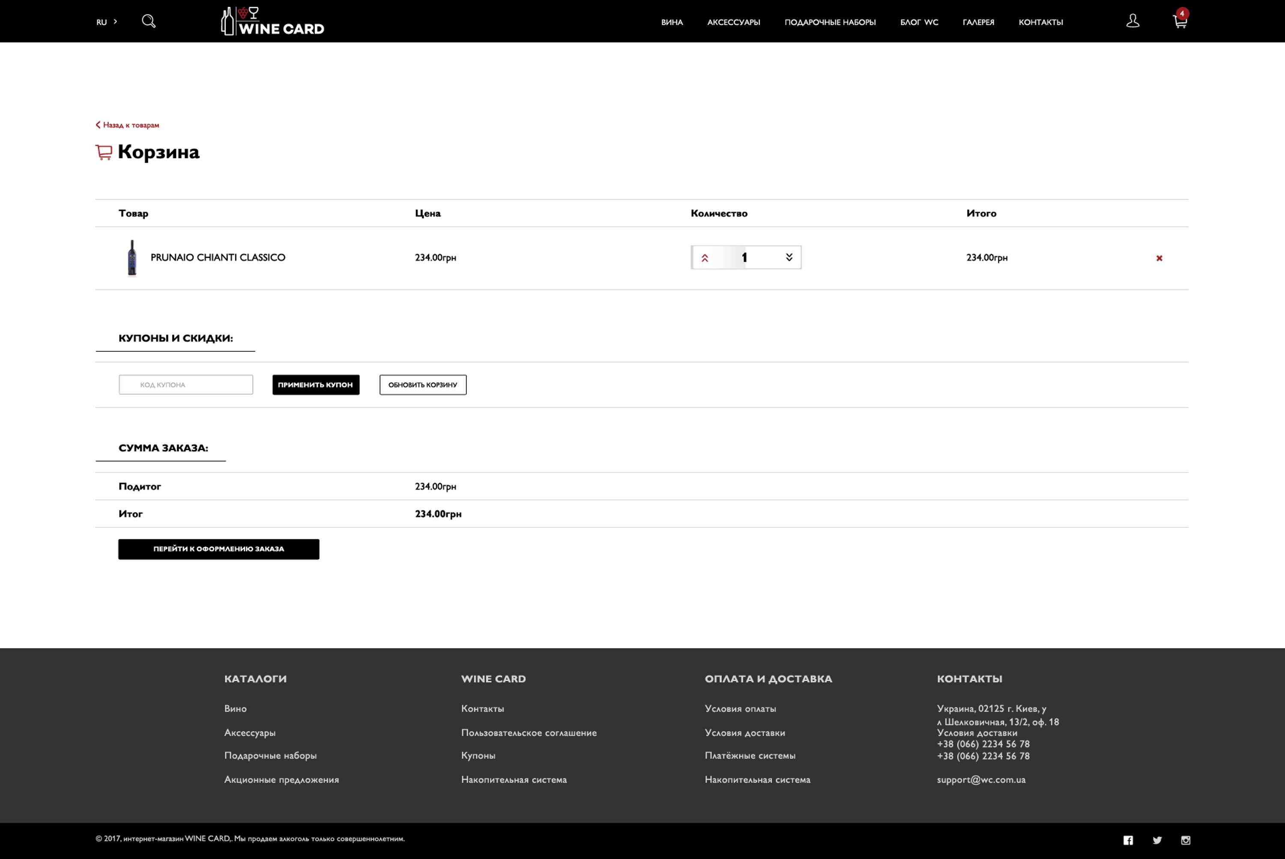The height and width of the screenshot is (859, 1285).
Task: Decrease quantity with down chevrons
Action: [789, 257]
